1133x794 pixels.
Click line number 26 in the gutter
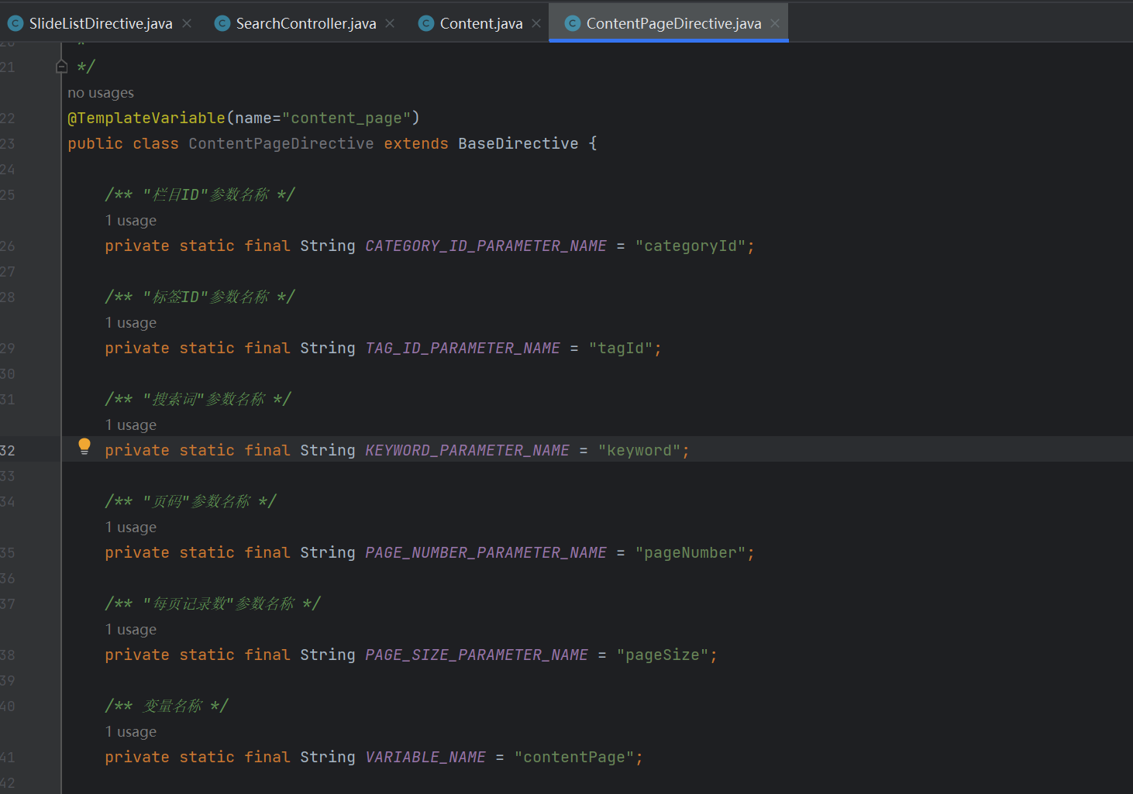(x=8, y=246)
